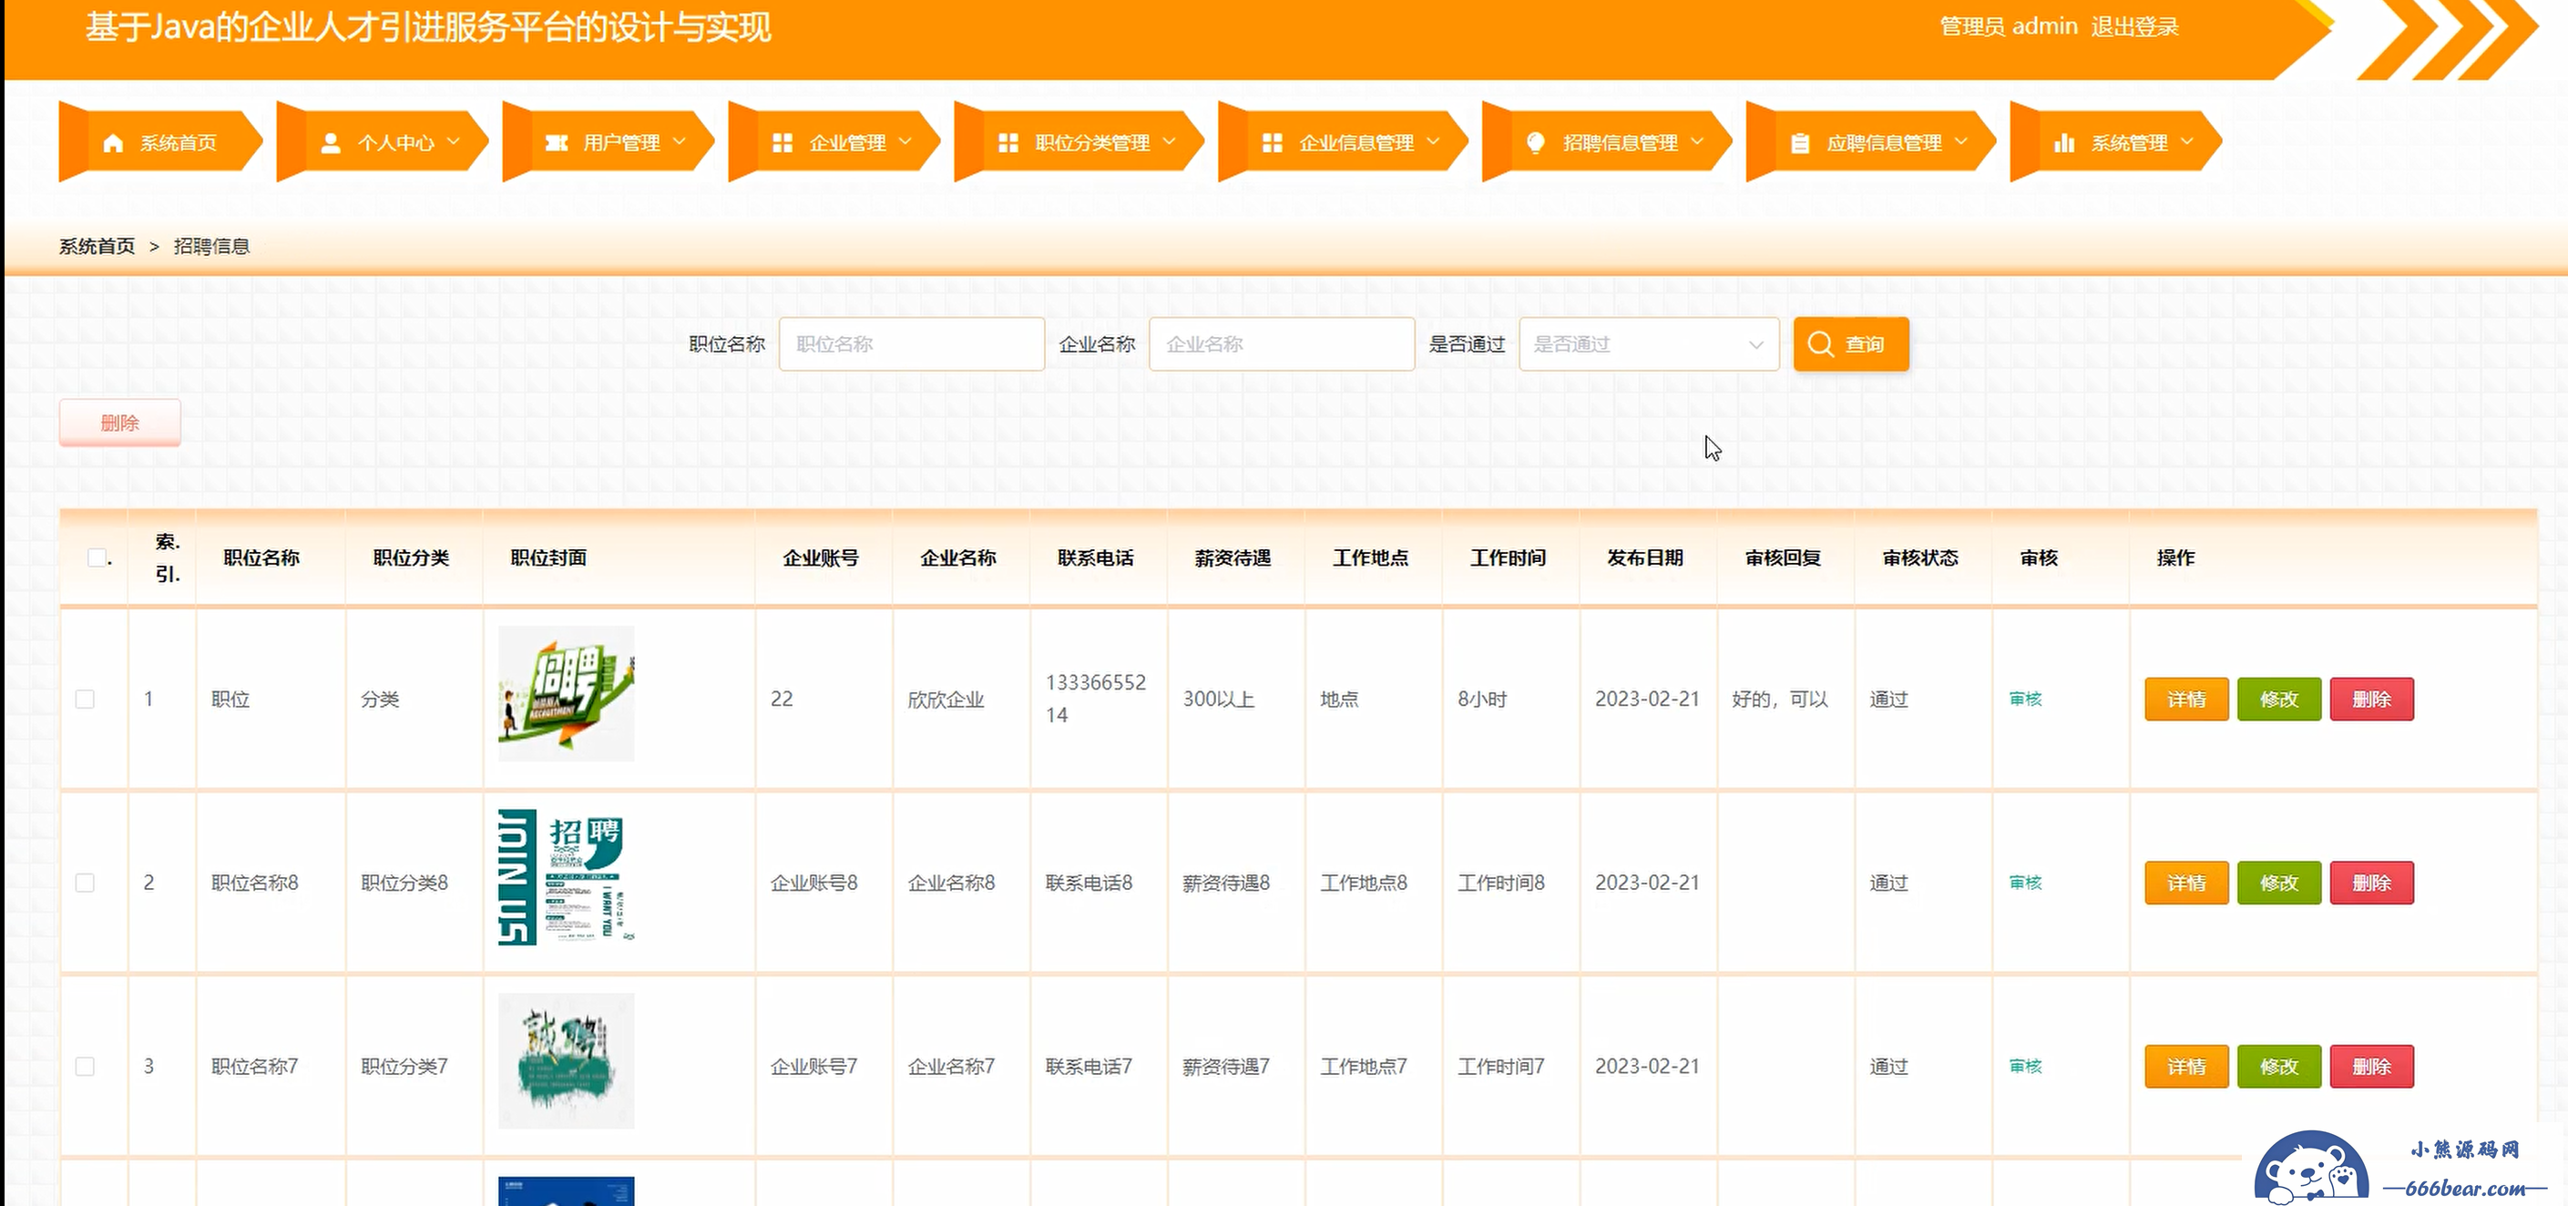Screen dimensions: 2568x1206
Task: Click the 系统首页 breadcrumb link
Action: (97, 246)
